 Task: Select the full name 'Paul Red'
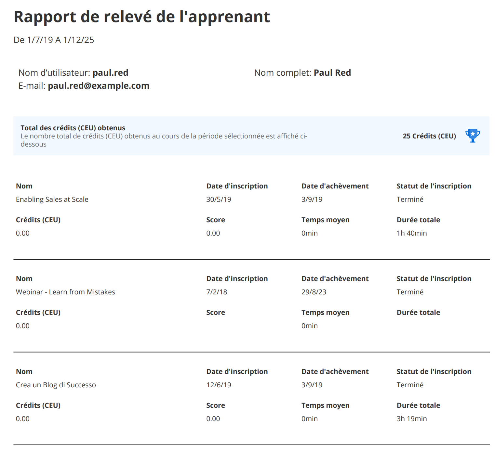click(x=332, y=73)
